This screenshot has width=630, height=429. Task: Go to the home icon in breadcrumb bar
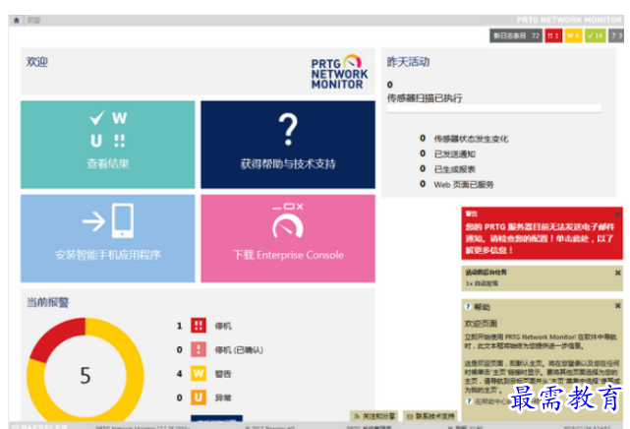coord(17,20)
